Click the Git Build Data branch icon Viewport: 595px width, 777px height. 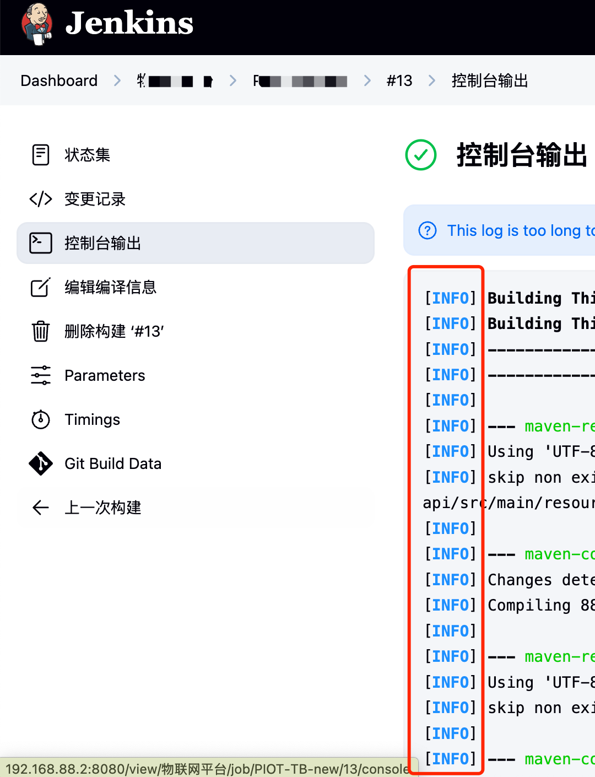click(x=40, y=463)
